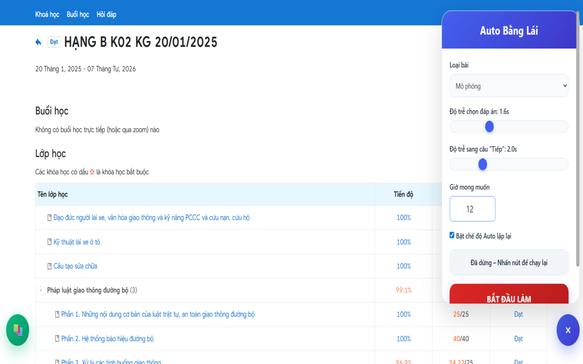583x364 pixels.
Task: Close the Auto Bằng Lái panel with X button
Action: [x=568, y=330]
